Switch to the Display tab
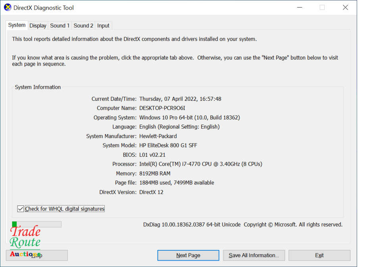377x267 pixels. point(38,25)
